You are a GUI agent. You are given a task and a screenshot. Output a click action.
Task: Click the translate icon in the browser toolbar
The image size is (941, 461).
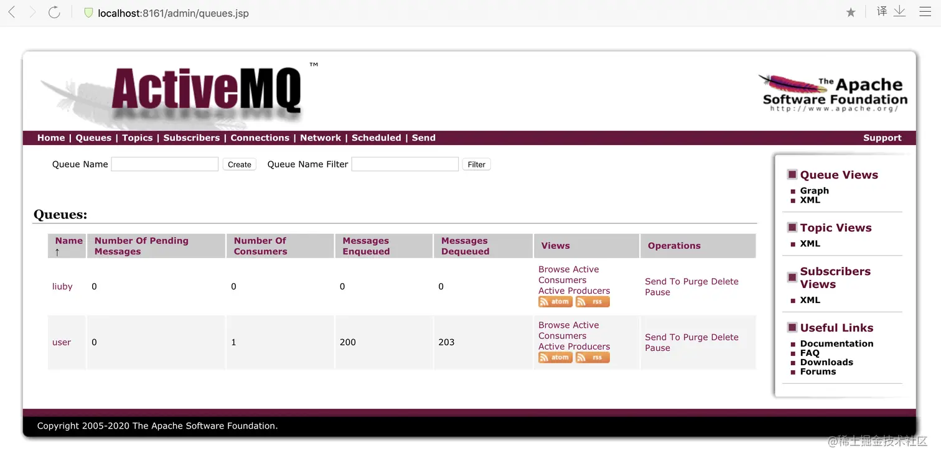(882, 12)
